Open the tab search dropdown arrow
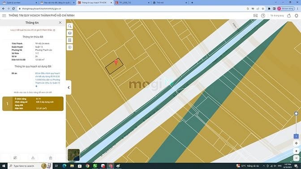The height and width of the screenshot is (169, 301). pyautogui.click(x=276, y=3)
